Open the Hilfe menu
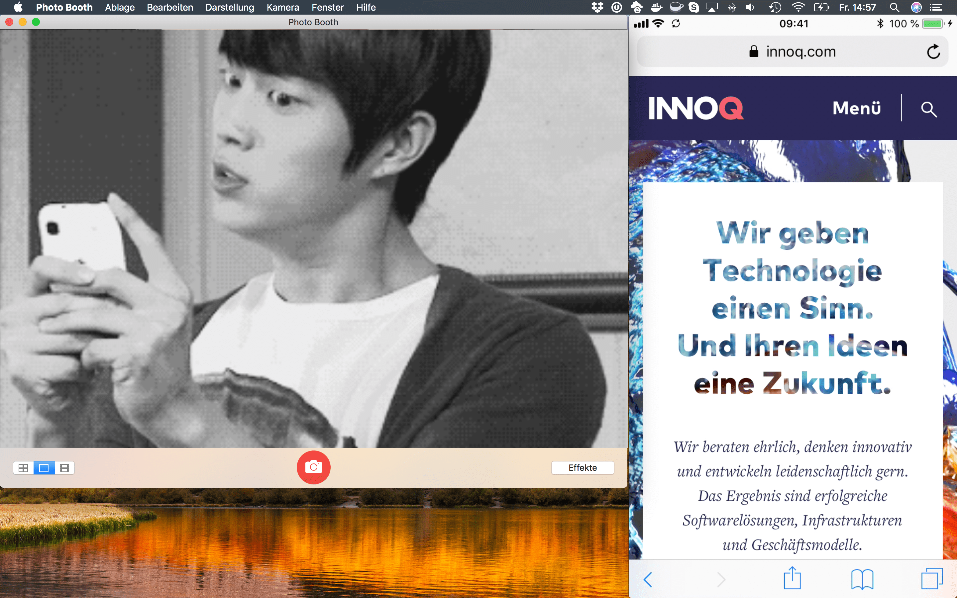 tap(366, 7)
